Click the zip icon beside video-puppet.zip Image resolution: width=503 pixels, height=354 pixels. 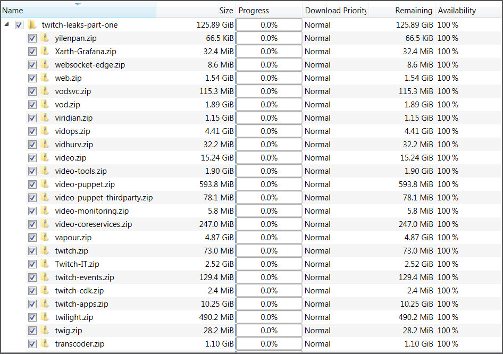point(45,184)
